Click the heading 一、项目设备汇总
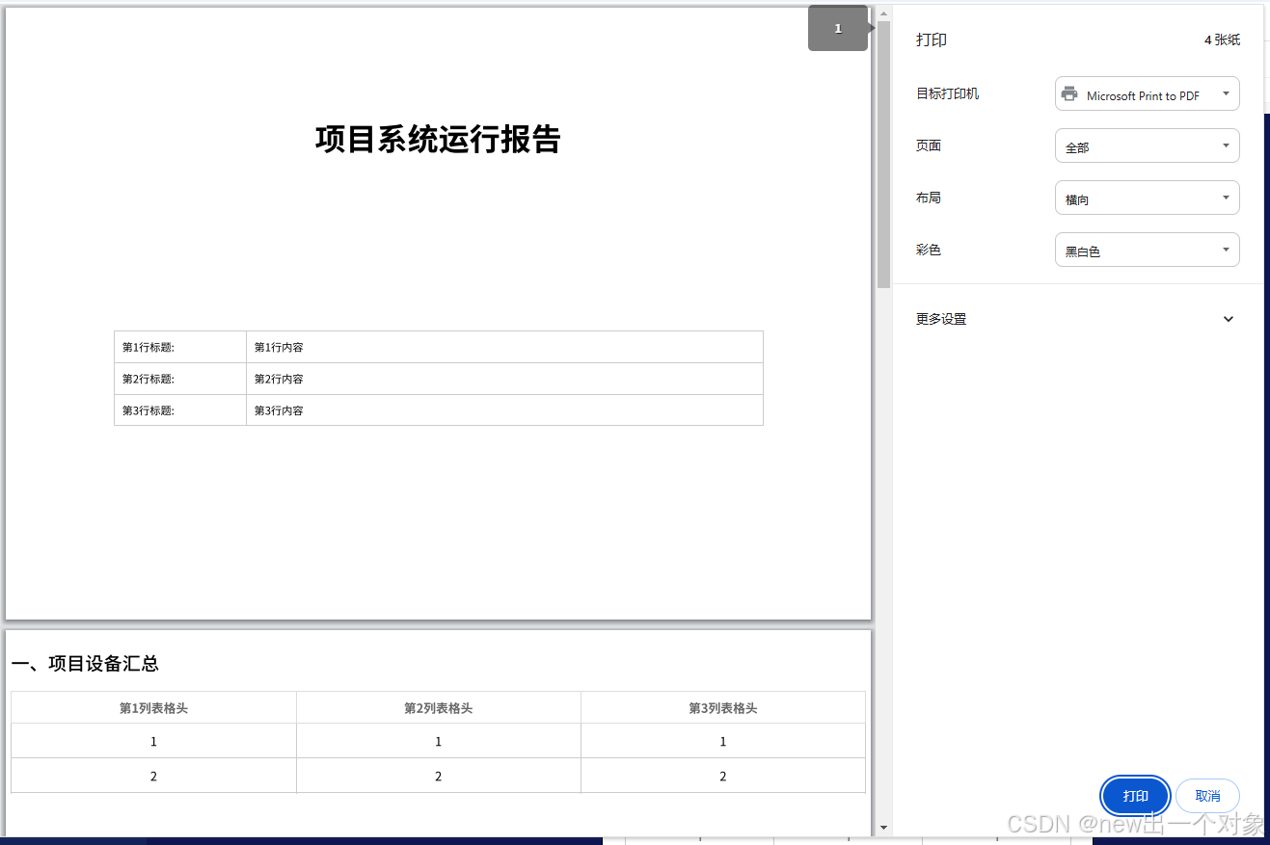 tap(85, 664)
